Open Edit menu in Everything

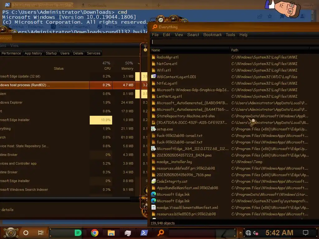(x=166, y=35)
